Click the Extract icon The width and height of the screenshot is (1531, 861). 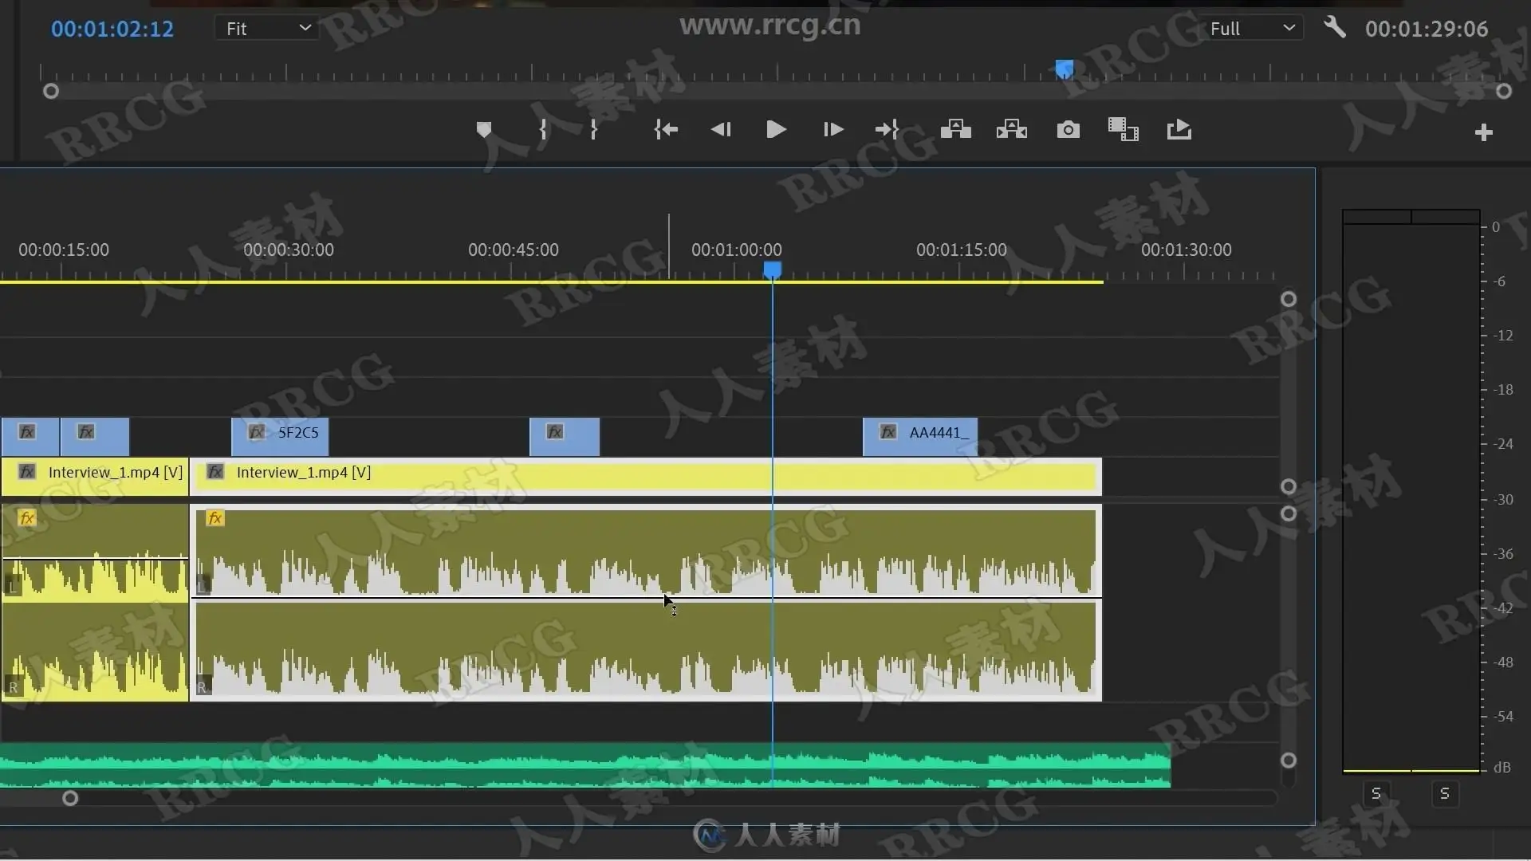point(1011,130)
